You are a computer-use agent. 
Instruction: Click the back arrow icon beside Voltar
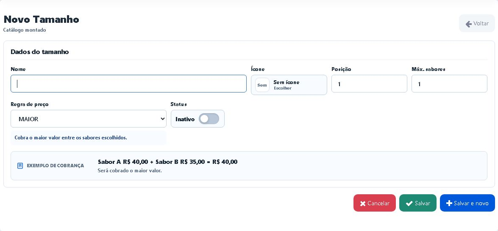pyautogui.click(x=468, y=24)
